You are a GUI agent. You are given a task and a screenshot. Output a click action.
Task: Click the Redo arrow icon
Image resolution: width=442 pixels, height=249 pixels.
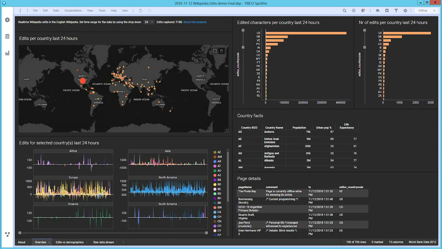click(x=150, y=11)
